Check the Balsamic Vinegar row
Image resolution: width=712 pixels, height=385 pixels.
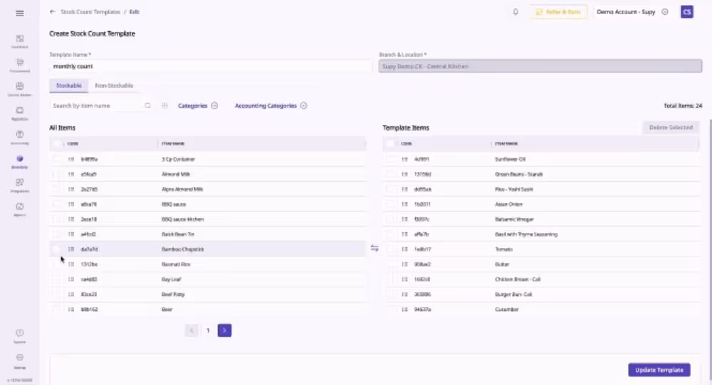(390, 219)
